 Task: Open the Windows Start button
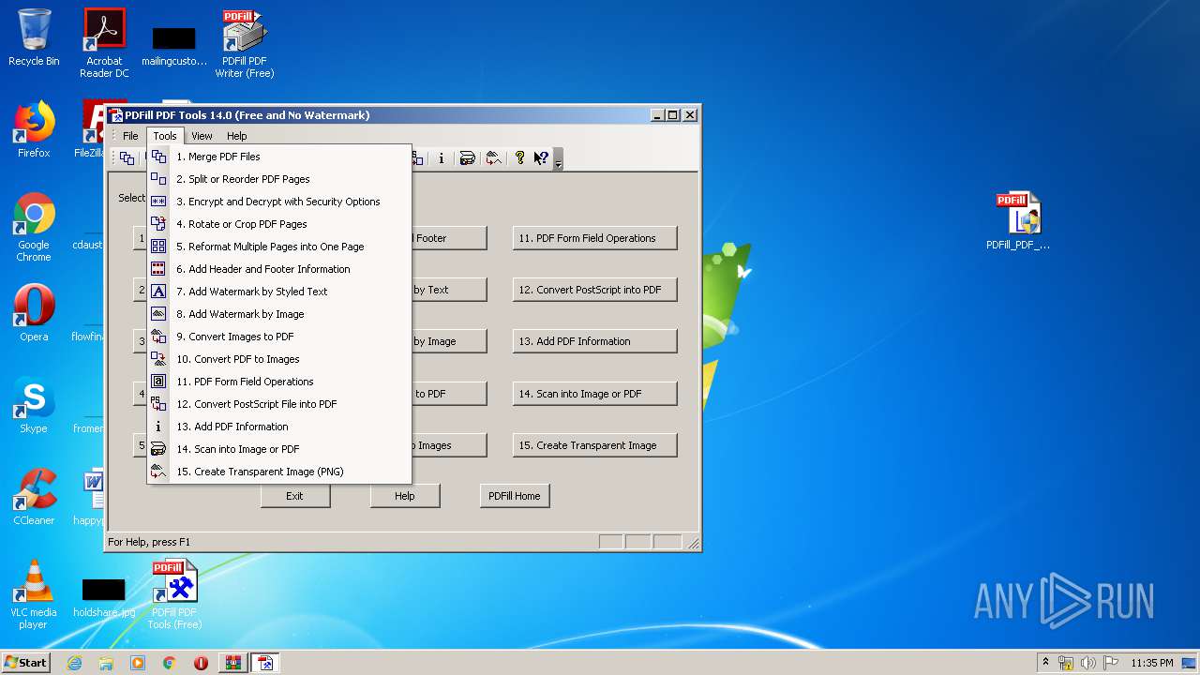point(26,663)
